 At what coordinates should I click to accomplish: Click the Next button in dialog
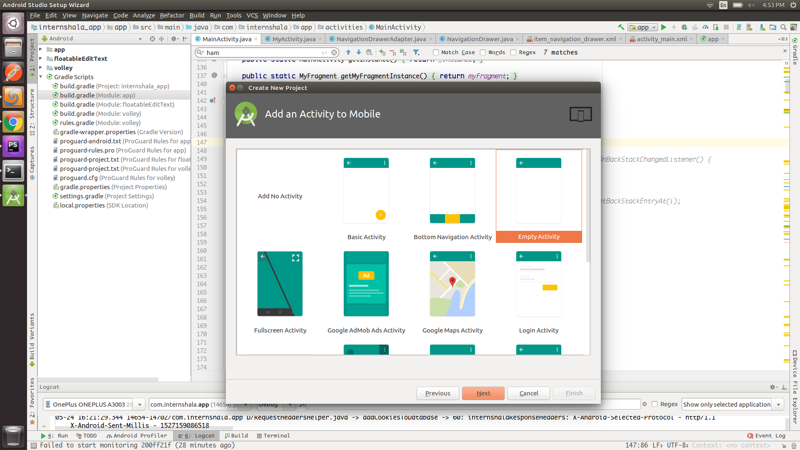483,393
